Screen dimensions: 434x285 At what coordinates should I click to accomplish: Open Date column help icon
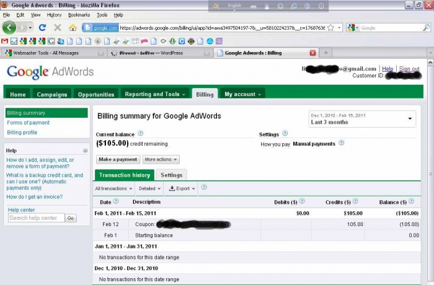116,201
